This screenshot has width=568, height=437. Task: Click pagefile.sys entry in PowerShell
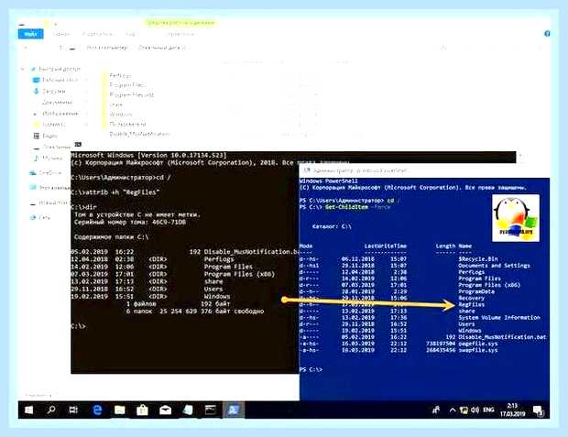pyautogui.click(x=478, y=344)
